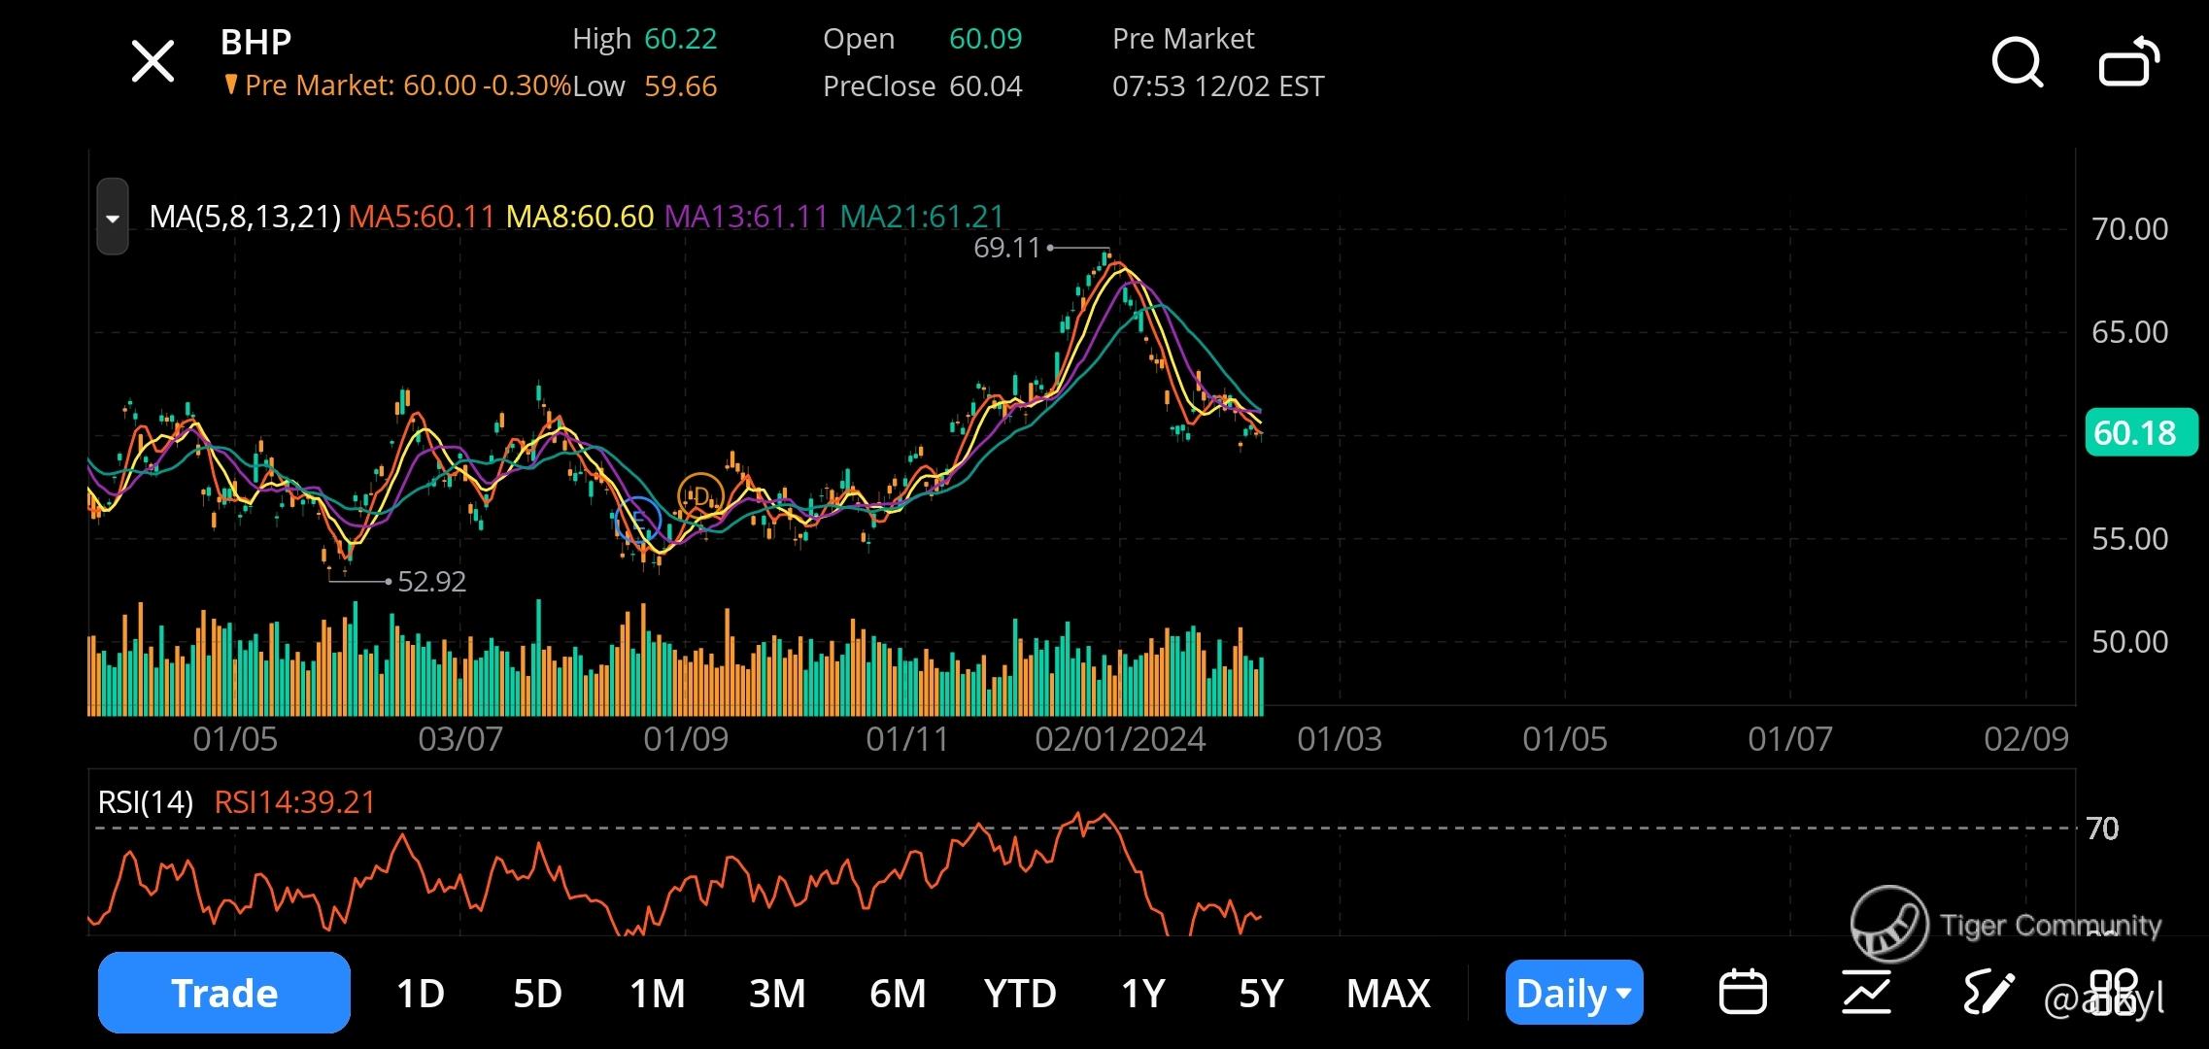Open the Daily interval dropdown
This screenshot has width=2209, height=1049.
[x=1574, y=993]
